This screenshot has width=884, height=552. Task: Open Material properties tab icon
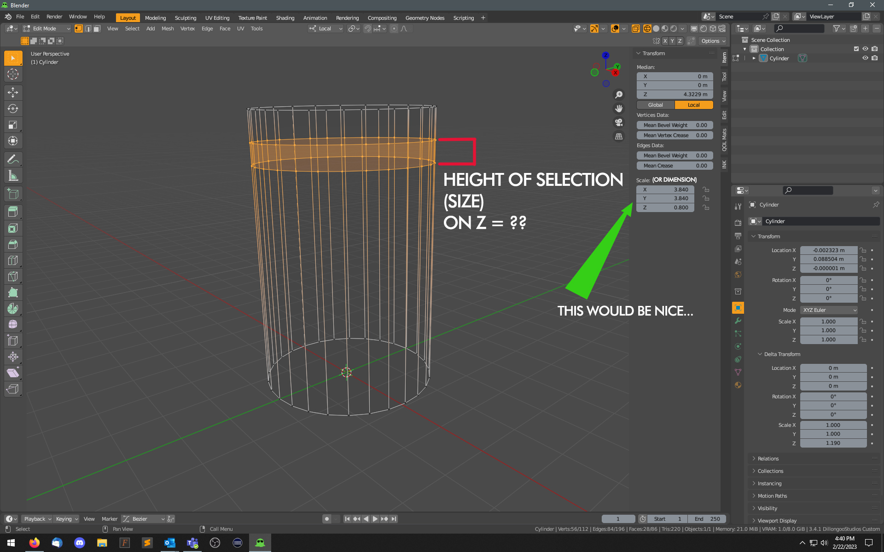click(x=738, y=385)
